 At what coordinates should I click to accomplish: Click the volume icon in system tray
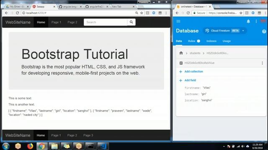(243, 146)
